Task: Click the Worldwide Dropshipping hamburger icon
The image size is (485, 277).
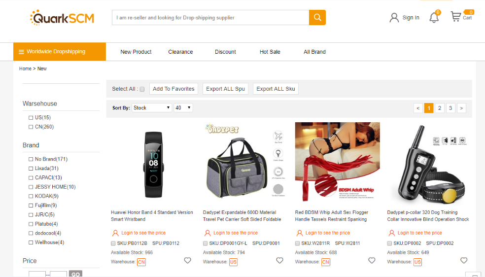Action: [22, 52]
